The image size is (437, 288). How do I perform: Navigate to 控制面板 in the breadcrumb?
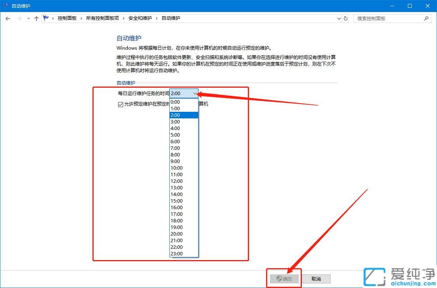pyautogui.click(x=68, y=18)
